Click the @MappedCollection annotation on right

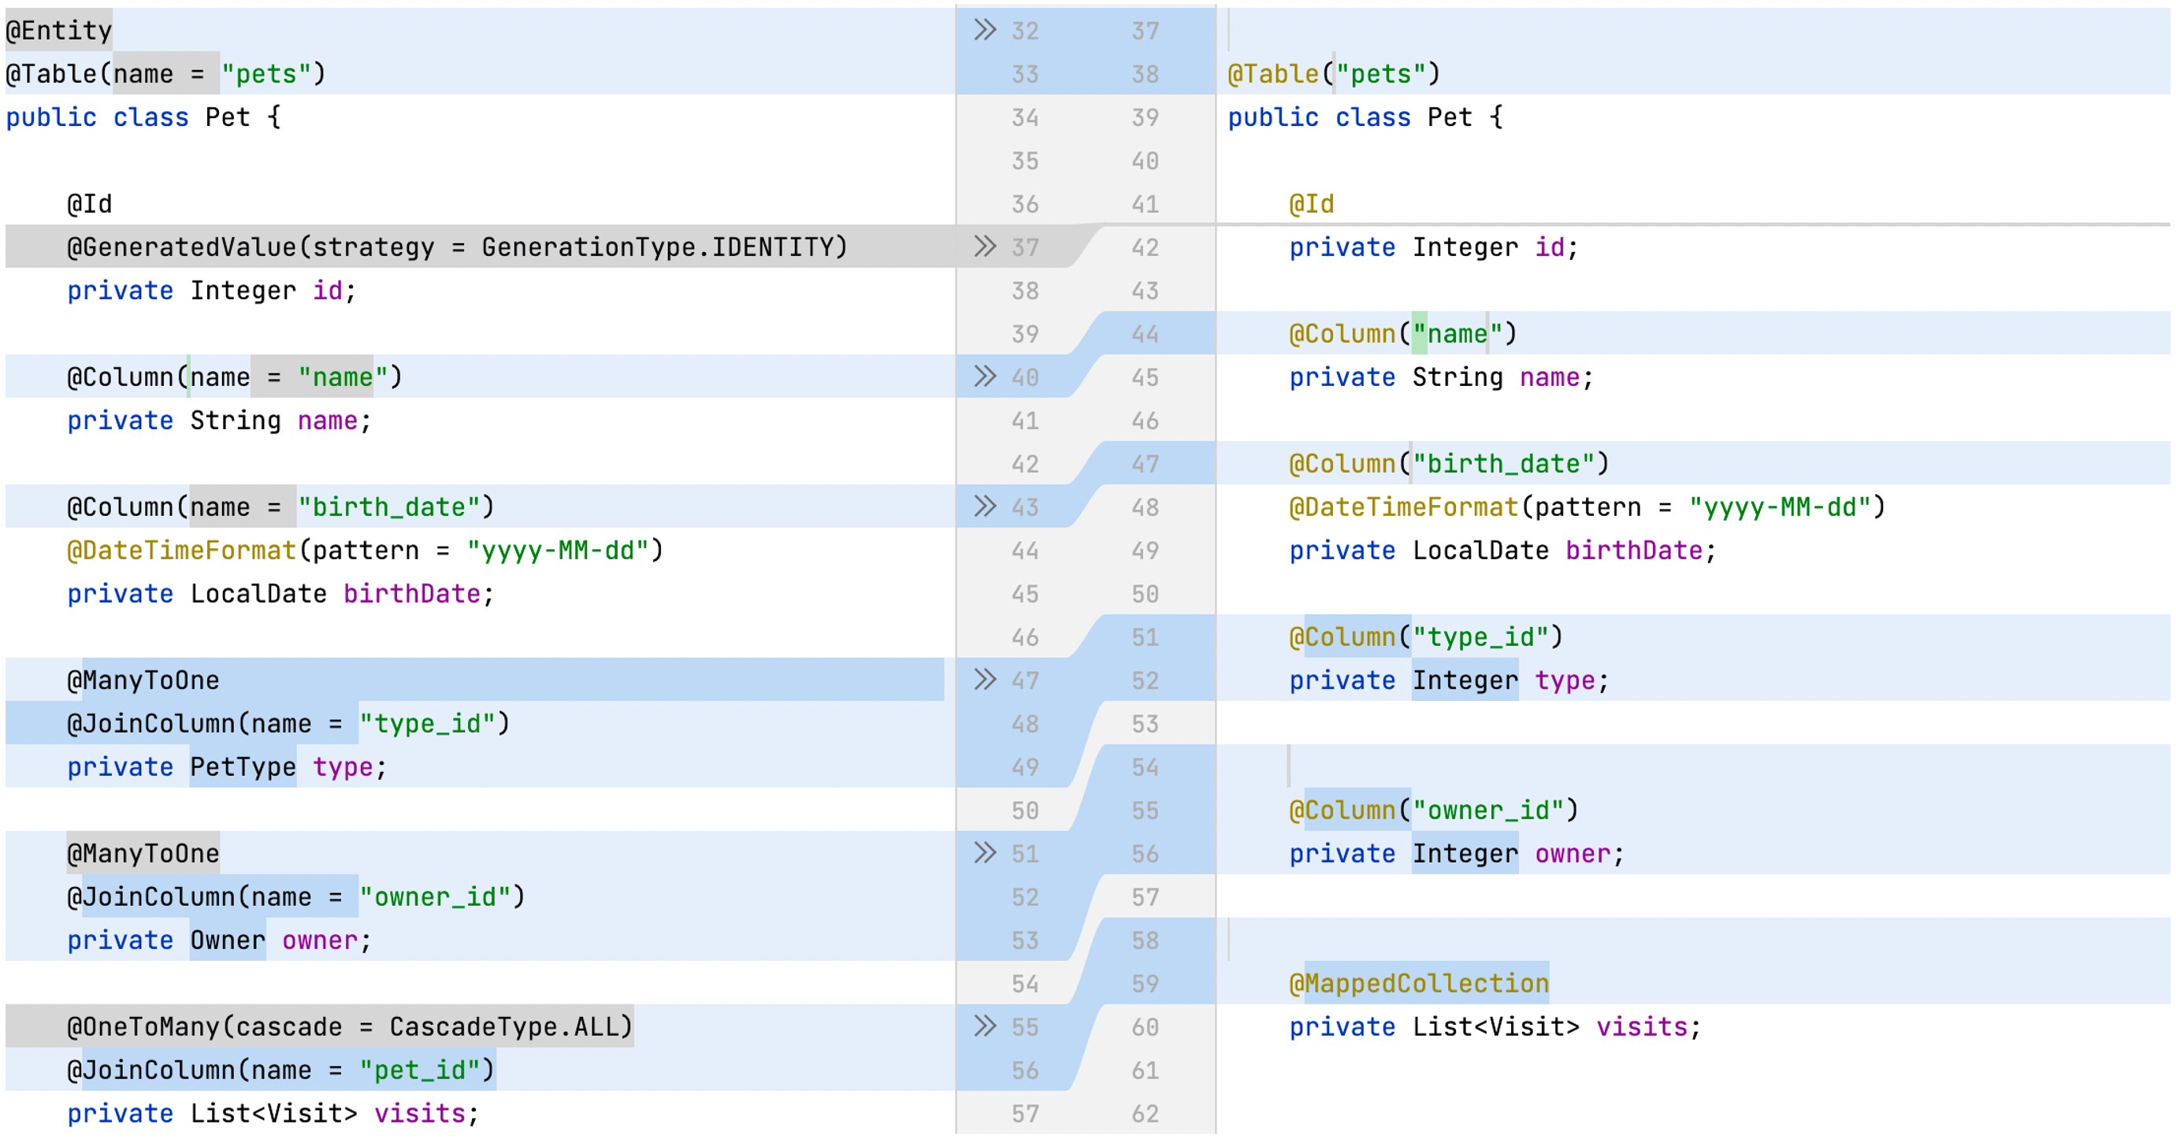click(1418, 983)
